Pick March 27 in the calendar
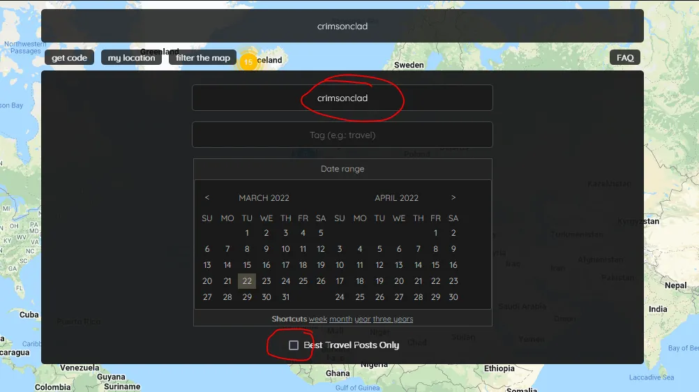 pos(207,297)
